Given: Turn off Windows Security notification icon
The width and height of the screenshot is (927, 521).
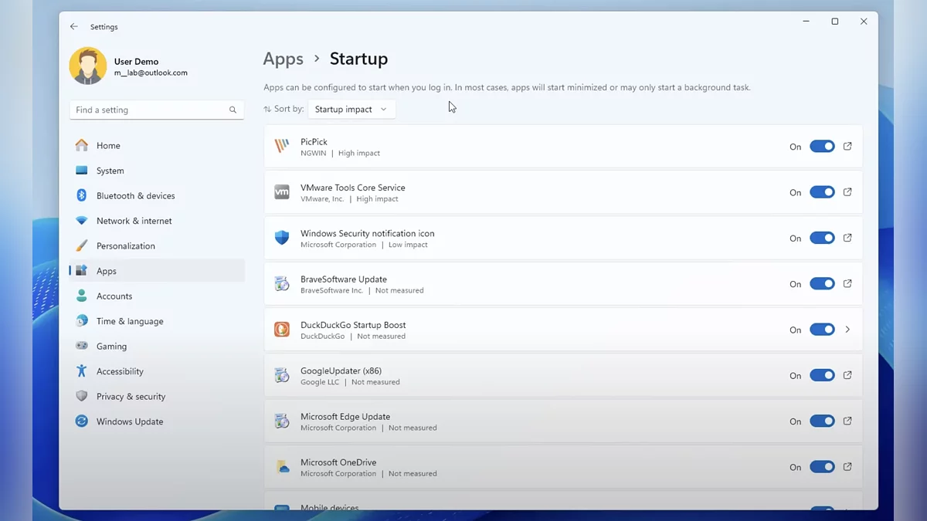Looking at the screenshot, I should [822, 238].
